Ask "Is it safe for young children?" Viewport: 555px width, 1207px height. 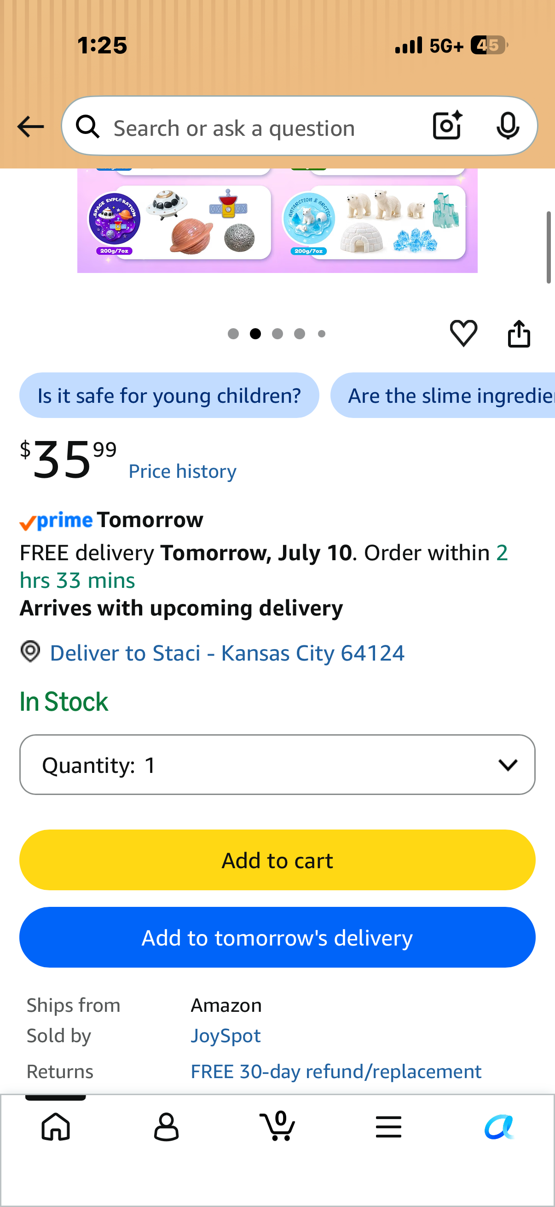pos(169,395)
